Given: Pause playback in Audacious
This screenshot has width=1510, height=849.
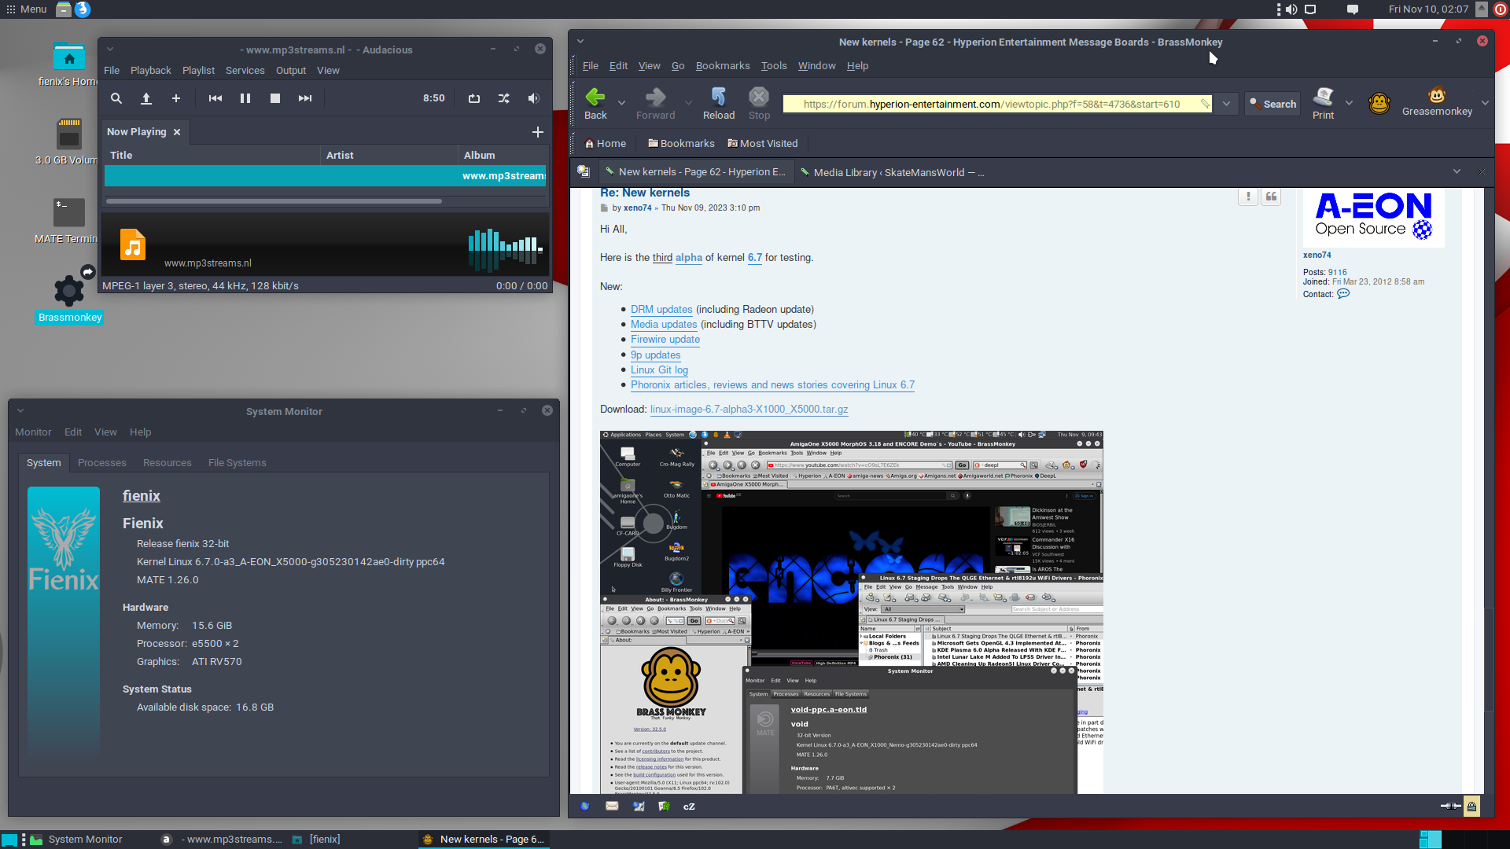Looking at the screenshot, I should (x=245, y=98).
